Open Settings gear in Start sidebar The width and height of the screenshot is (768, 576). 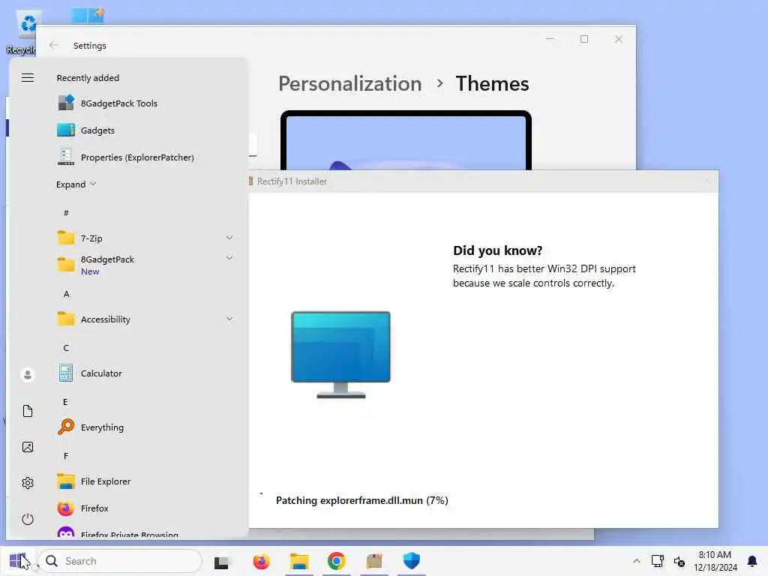click(x=28, y=483)
